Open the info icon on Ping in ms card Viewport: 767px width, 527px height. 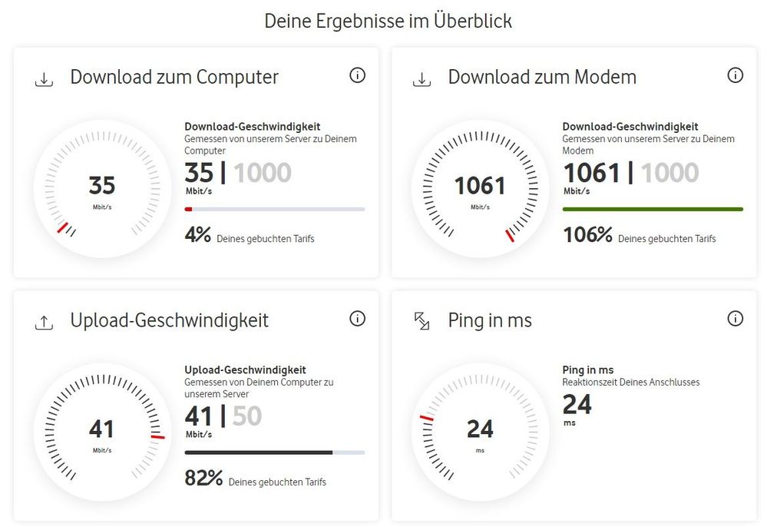[x=735, y=318]
